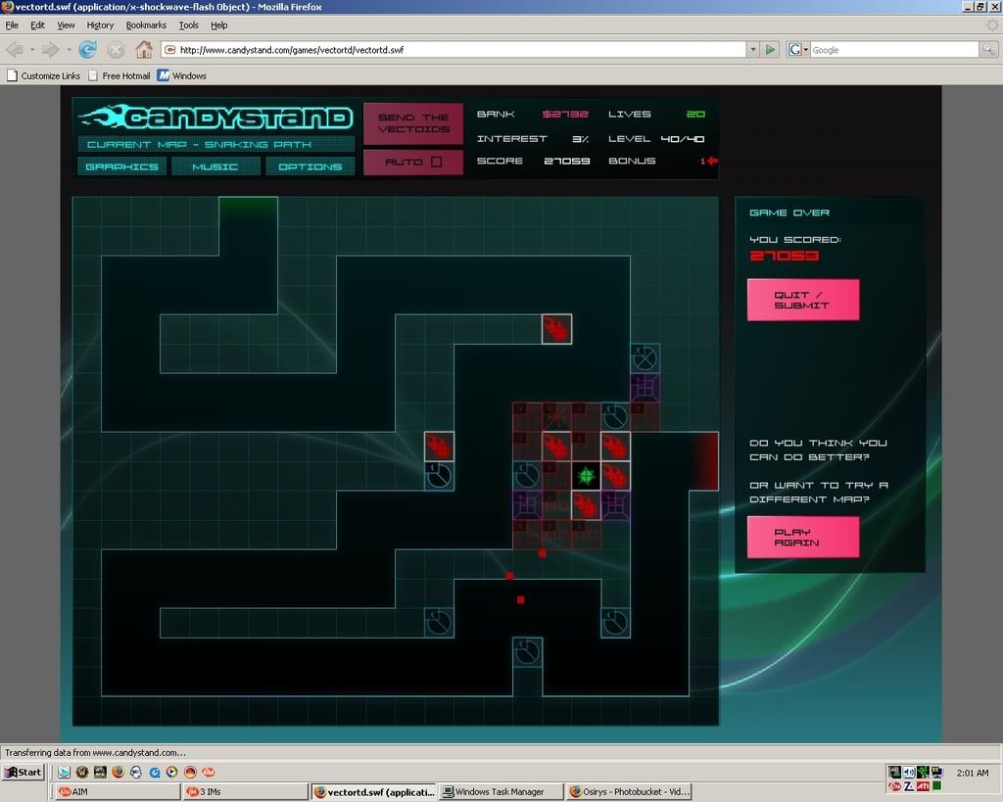Open the URL history dropdown arrow
This screenshot has height=802, width=1003.
[x=752, y=49]
